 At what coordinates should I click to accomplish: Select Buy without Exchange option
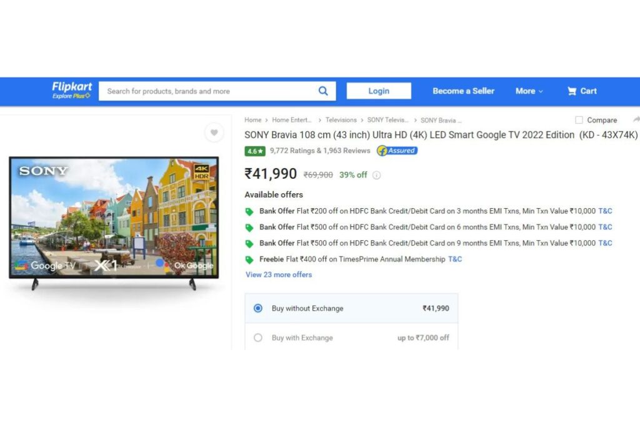tap(351, 308)
